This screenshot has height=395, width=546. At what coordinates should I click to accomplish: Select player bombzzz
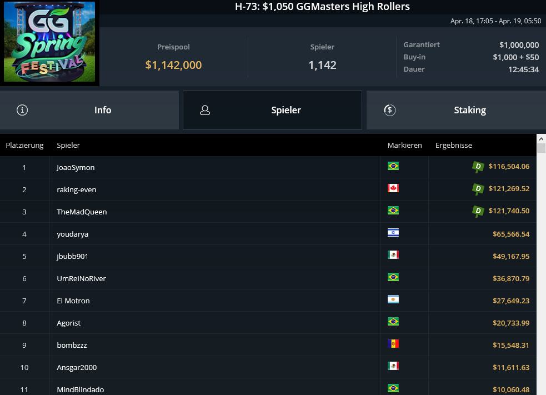72,345
